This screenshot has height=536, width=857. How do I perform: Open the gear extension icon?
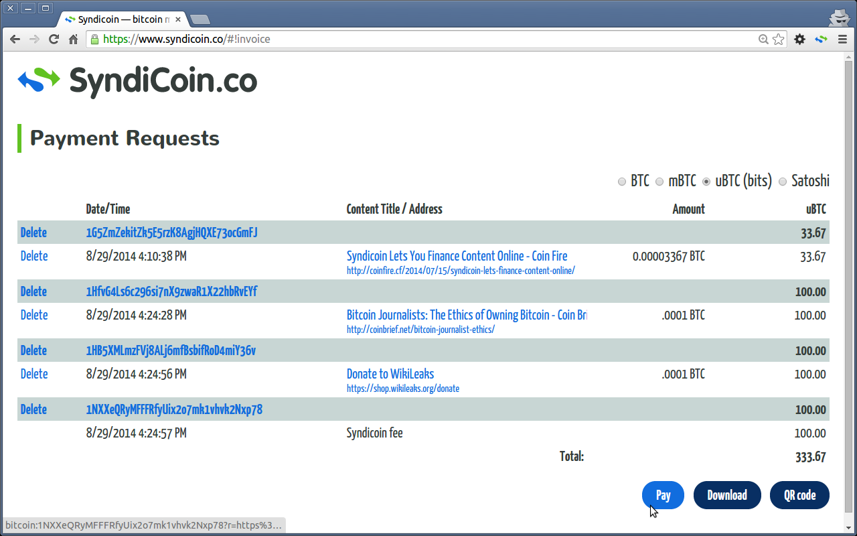coord(799,40)
